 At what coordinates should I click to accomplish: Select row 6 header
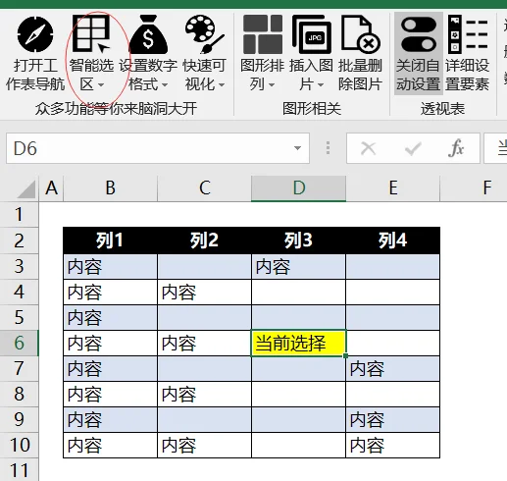pyautogui.click(x=19, y=343)
